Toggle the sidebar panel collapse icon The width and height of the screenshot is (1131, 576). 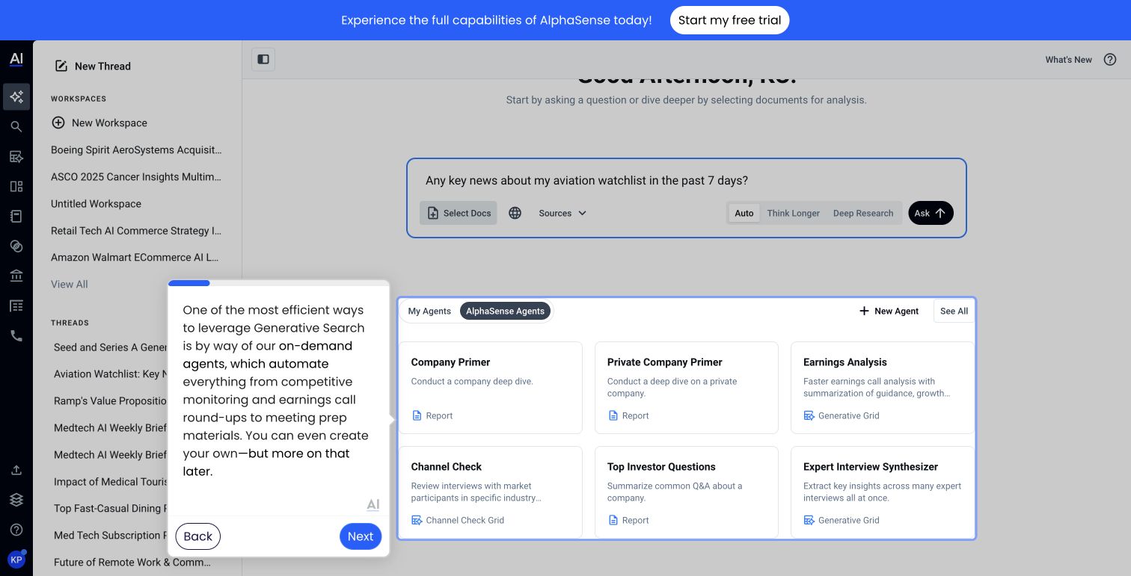[263, 59]
